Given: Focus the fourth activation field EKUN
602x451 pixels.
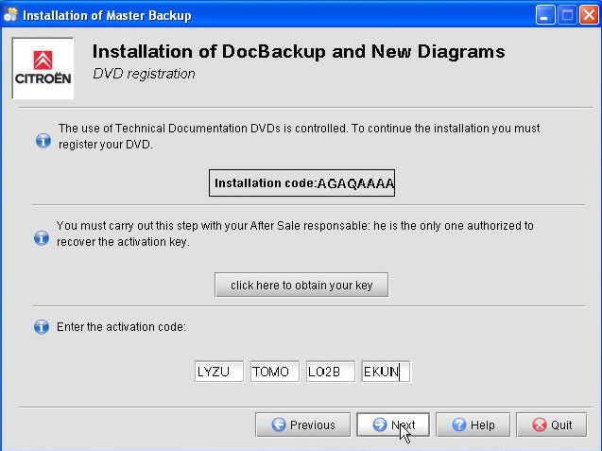Looking at the screenshot, I should pos(386,372).
